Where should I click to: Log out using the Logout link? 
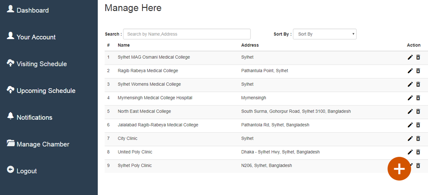click(26, 171)
